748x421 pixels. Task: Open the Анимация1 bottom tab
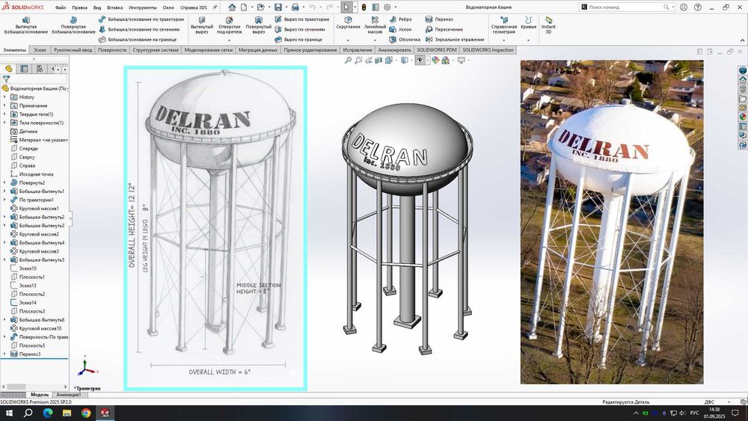(69, 395)
